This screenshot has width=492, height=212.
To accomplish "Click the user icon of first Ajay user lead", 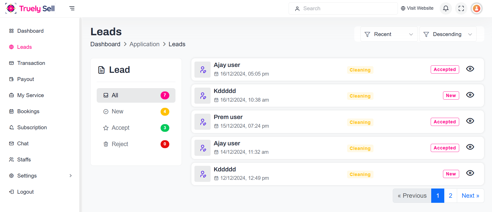I will (203, 69).
